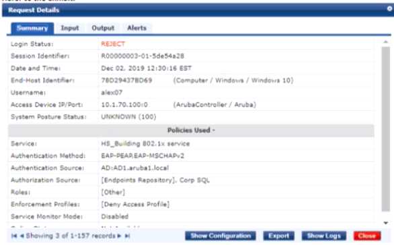Click the scrollbar down arrow
Screen dimensions: 394x245
pyautogui.click(x=386, y=223)
